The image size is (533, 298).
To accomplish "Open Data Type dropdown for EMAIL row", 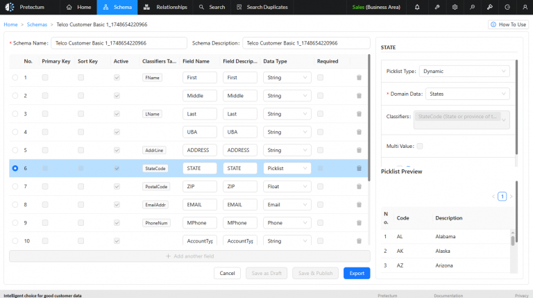I will 287,205.
